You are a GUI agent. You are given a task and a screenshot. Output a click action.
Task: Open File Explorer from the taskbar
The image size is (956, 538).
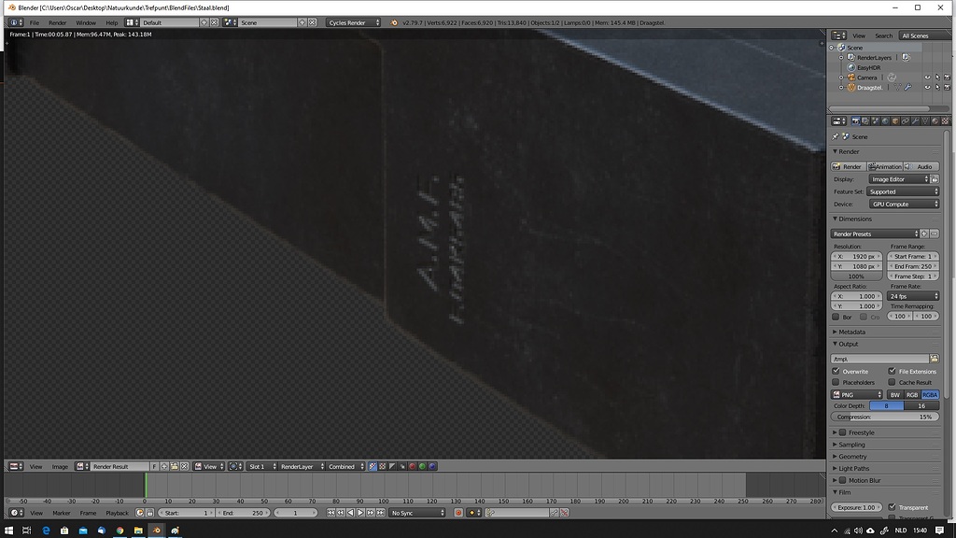click(138, 531)
